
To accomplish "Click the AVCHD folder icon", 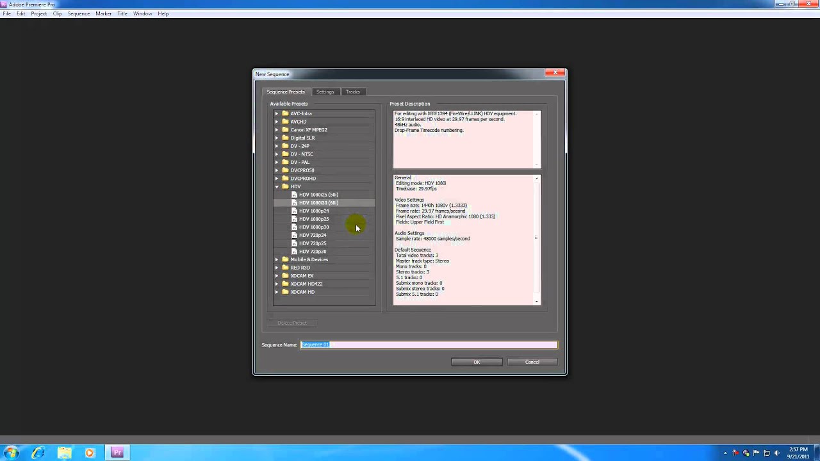I will click(285, 122).
